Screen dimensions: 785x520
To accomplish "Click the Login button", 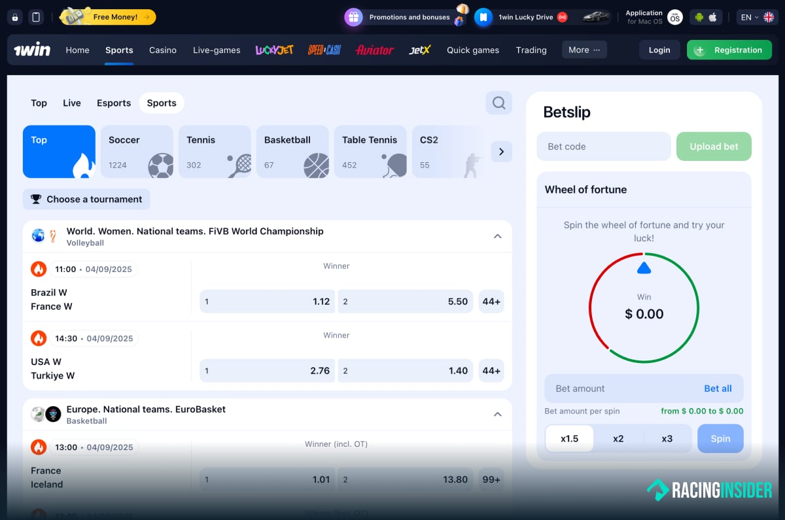I will (659, 50).
